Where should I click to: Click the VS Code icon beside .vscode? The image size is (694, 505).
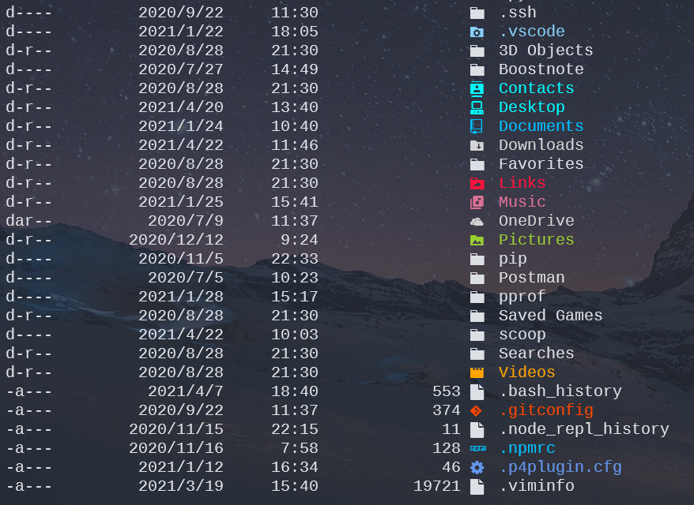point(477,32)
